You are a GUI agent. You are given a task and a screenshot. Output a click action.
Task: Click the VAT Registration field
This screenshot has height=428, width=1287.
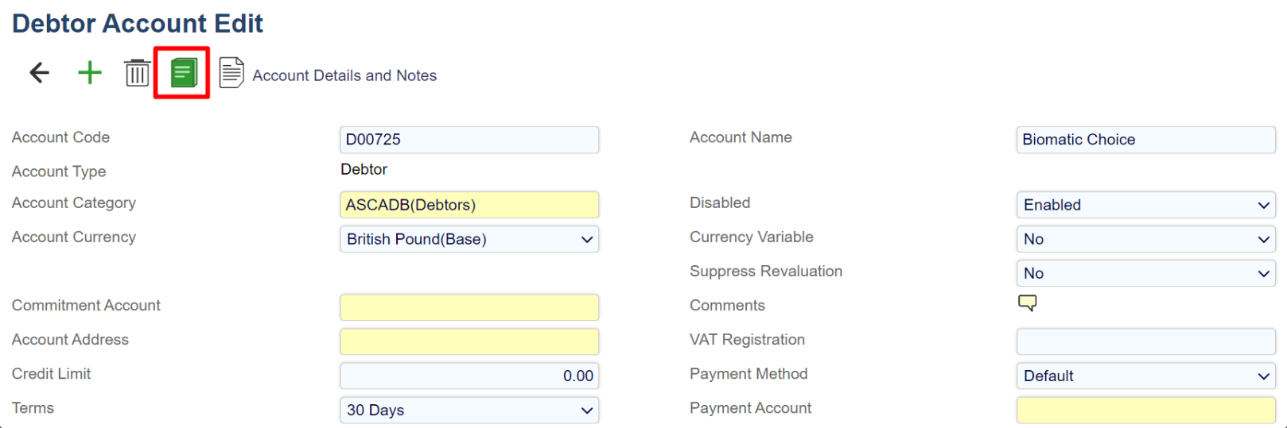click(x=1145, y=341)
